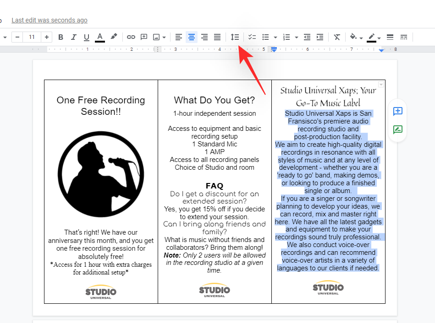Screen dimensions: 435x323
Task: Expand the numbered list options dropdown
Action: tap(297, 38)
